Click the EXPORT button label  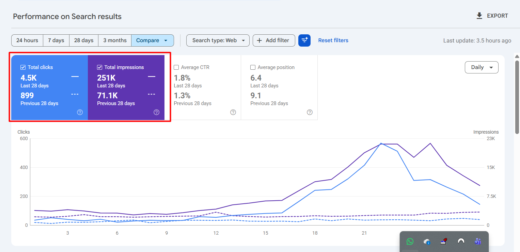(x=497, y=16)
